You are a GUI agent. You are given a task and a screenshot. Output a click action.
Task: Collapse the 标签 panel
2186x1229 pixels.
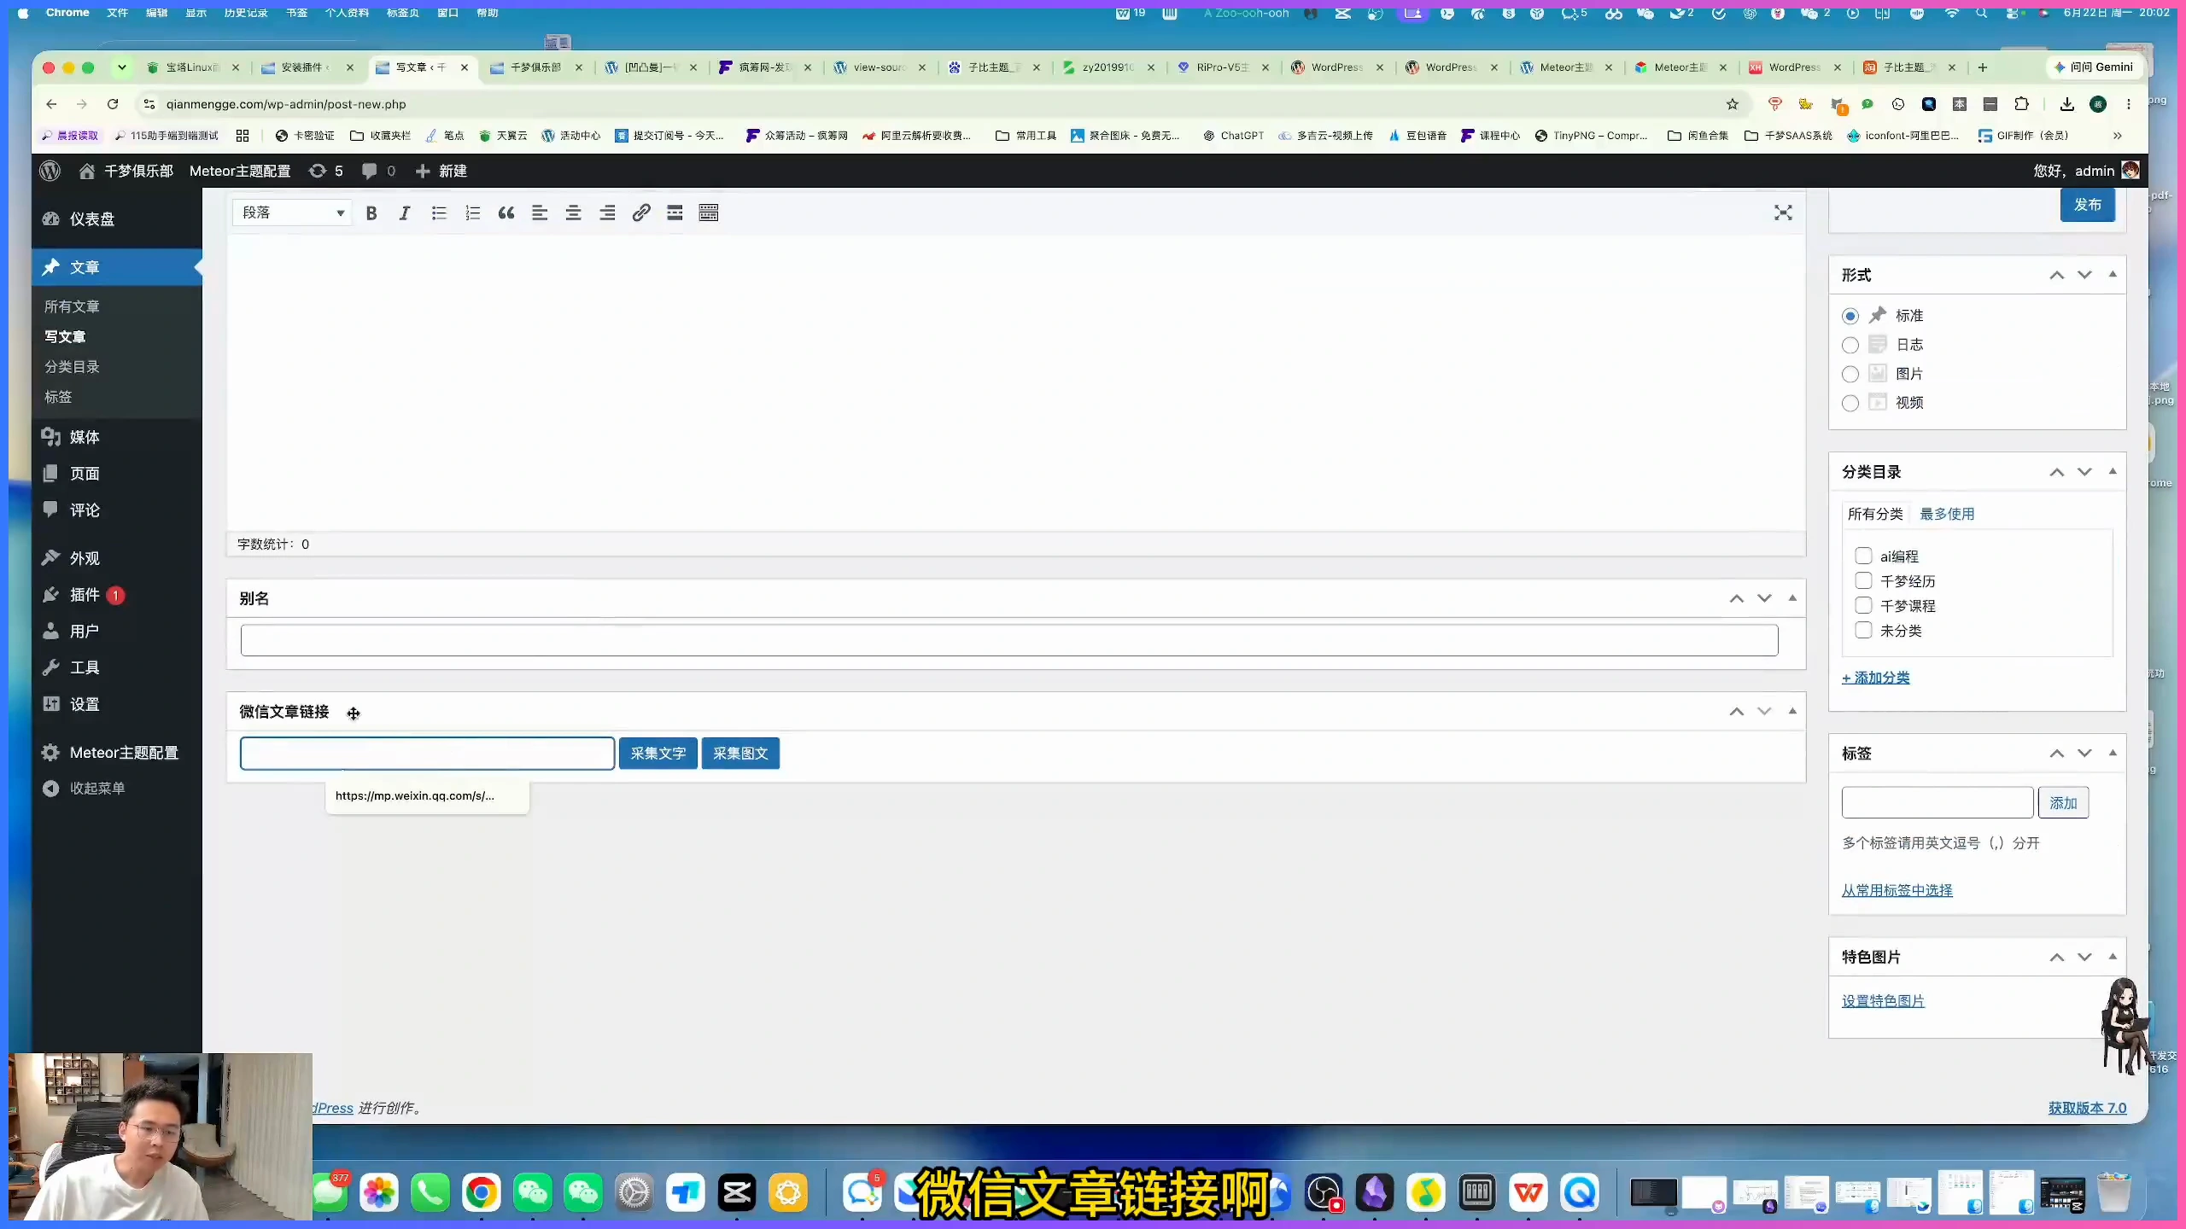[2113, 754]
